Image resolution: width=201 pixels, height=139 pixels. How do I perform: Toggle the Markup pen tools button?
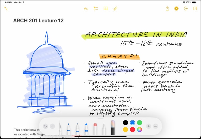point(176,9)
